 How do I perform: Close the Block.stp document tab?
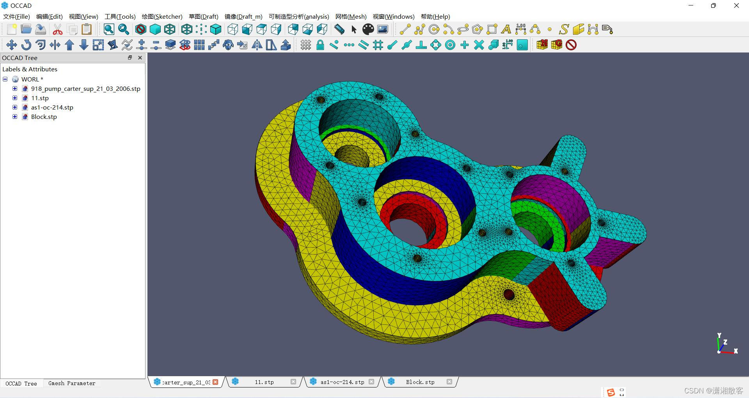(449, 382)
